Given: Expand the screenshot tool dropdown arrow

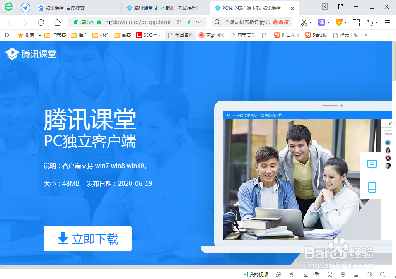Looking at the screenshot, I should point(311,23).
